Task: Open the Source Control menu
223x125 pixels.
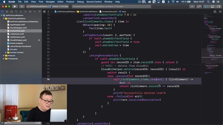Action: tap(94, 2)
